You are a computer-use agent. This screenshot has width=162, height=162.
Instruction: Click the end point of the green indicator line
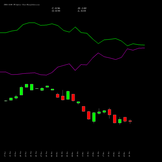pos(145,45)
